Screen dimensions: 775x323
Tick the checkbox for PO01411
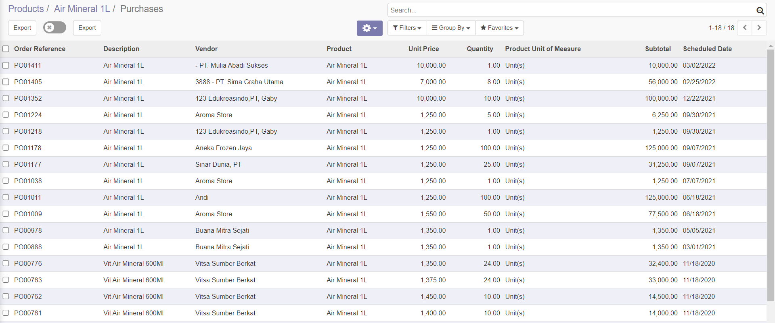(x=6, y=65)
